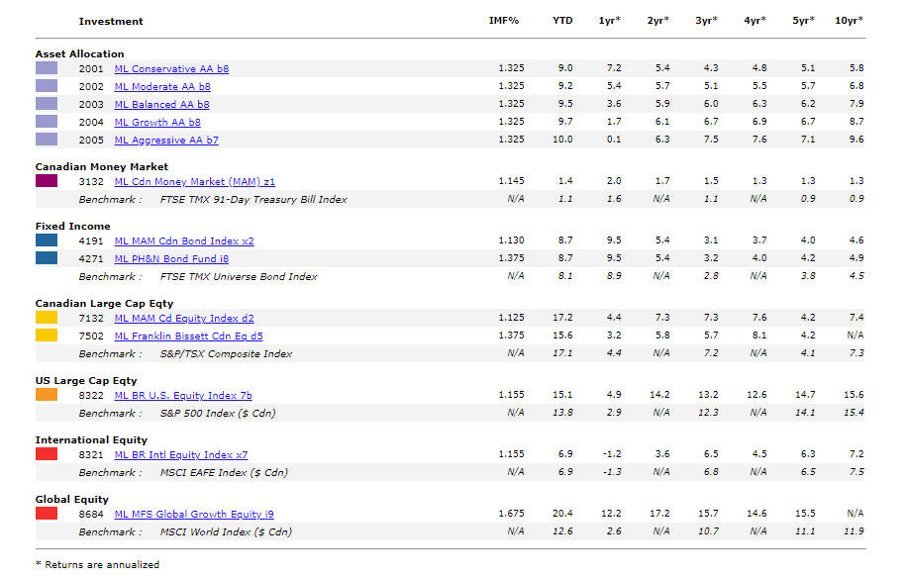
Task: Click the IMF% column header
Action: [504, 21]
